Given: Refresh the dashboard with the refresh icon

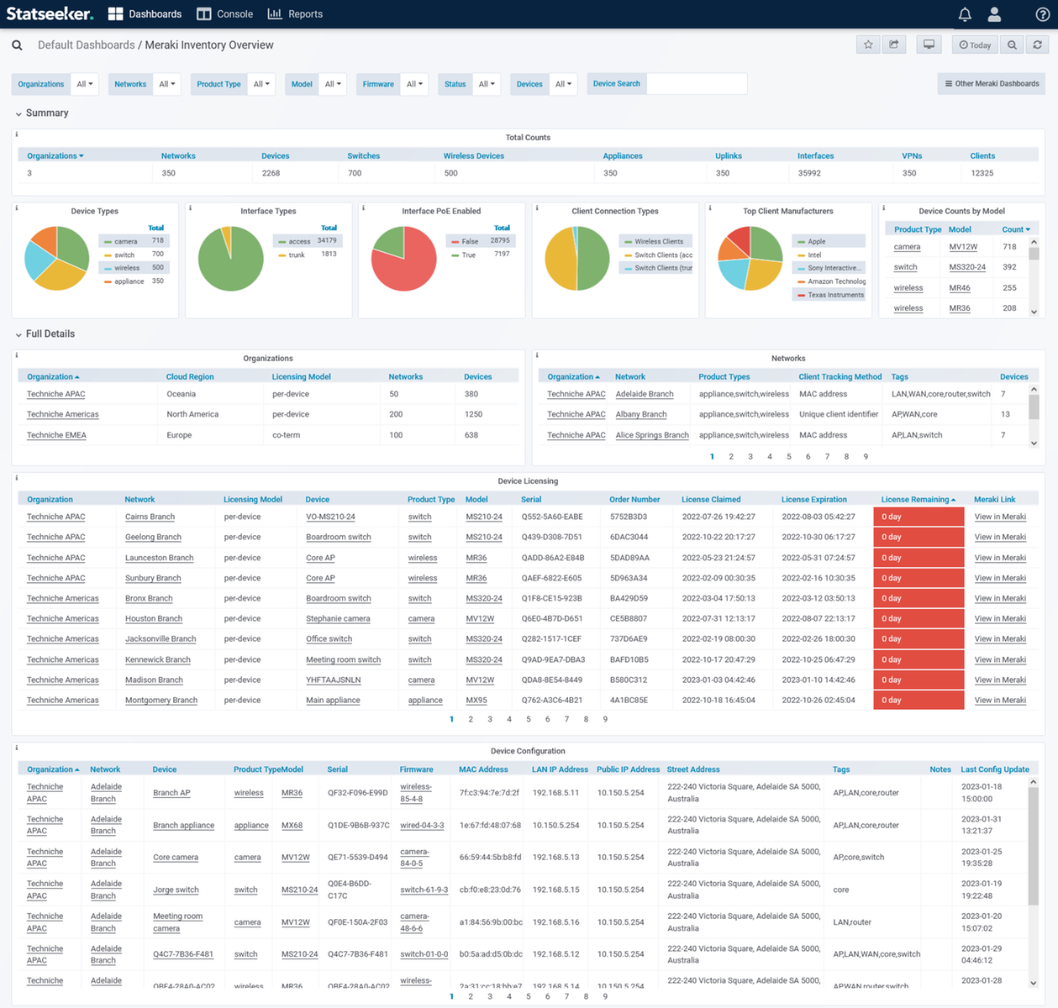Looking at the screenshot, I should [x=1037, y=44].
